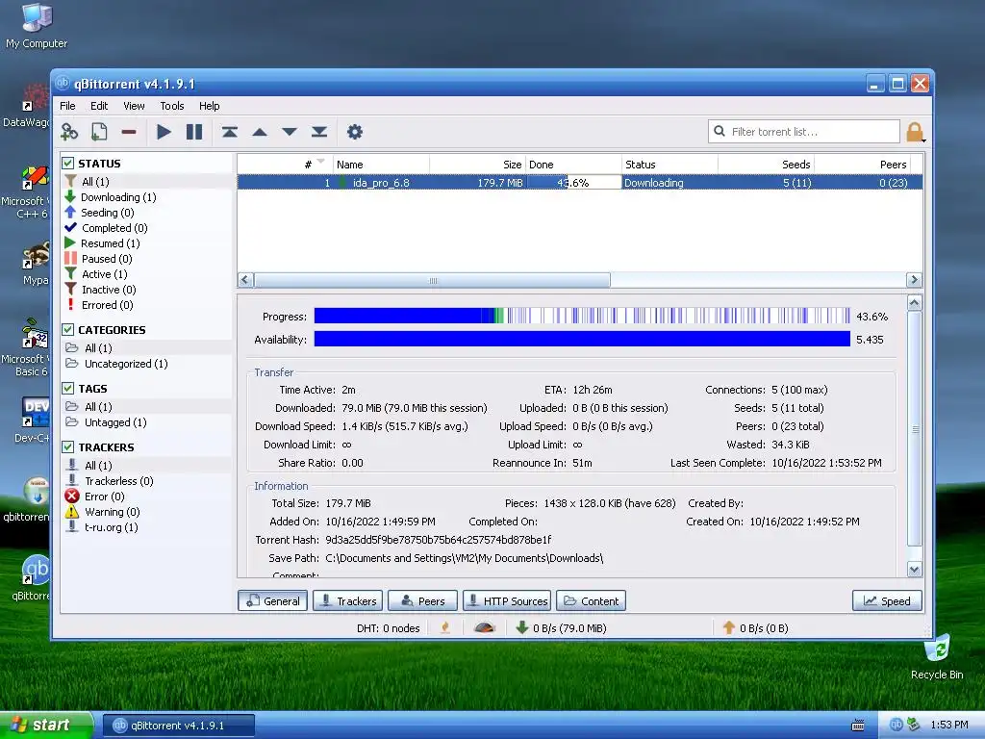Open the File menu

67,106
